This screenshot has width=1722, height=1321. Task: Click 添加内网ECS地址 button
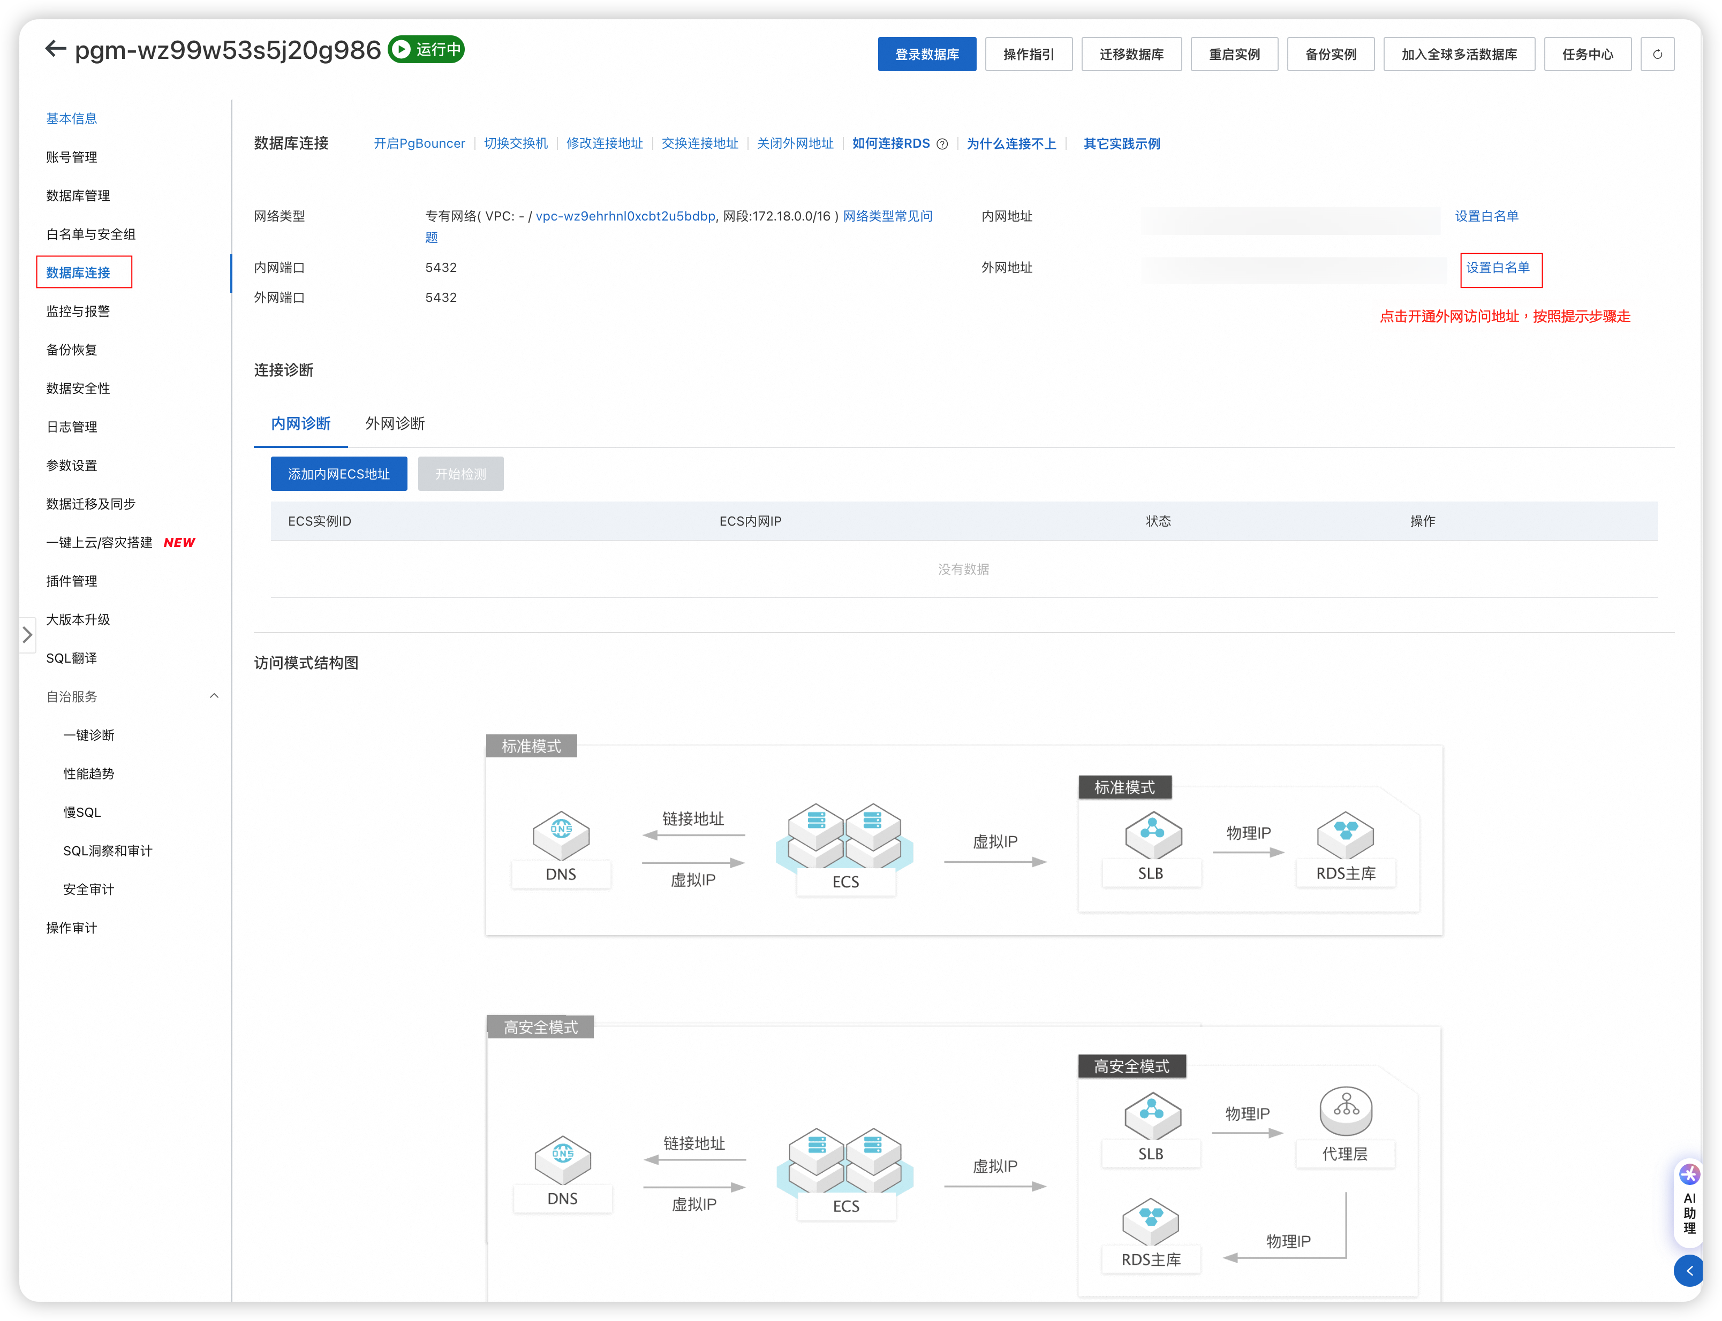click(x=338, y=474)
